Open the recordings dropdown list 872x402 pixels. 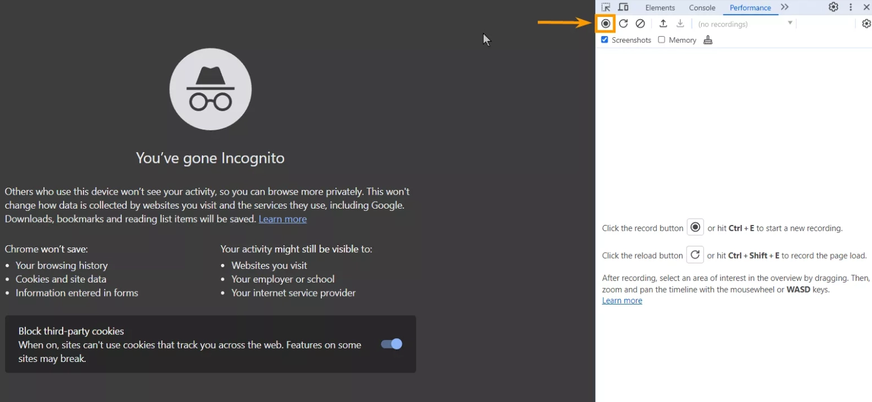pos(745,24)
